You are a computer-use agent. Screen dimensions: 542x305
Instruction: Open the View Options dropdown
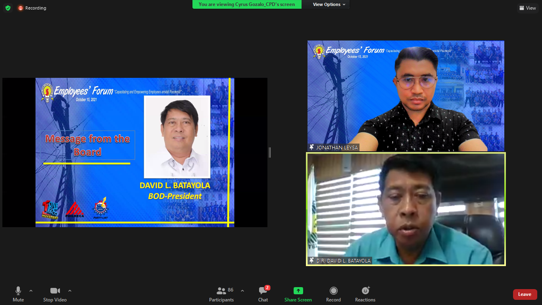coord(329,4)
